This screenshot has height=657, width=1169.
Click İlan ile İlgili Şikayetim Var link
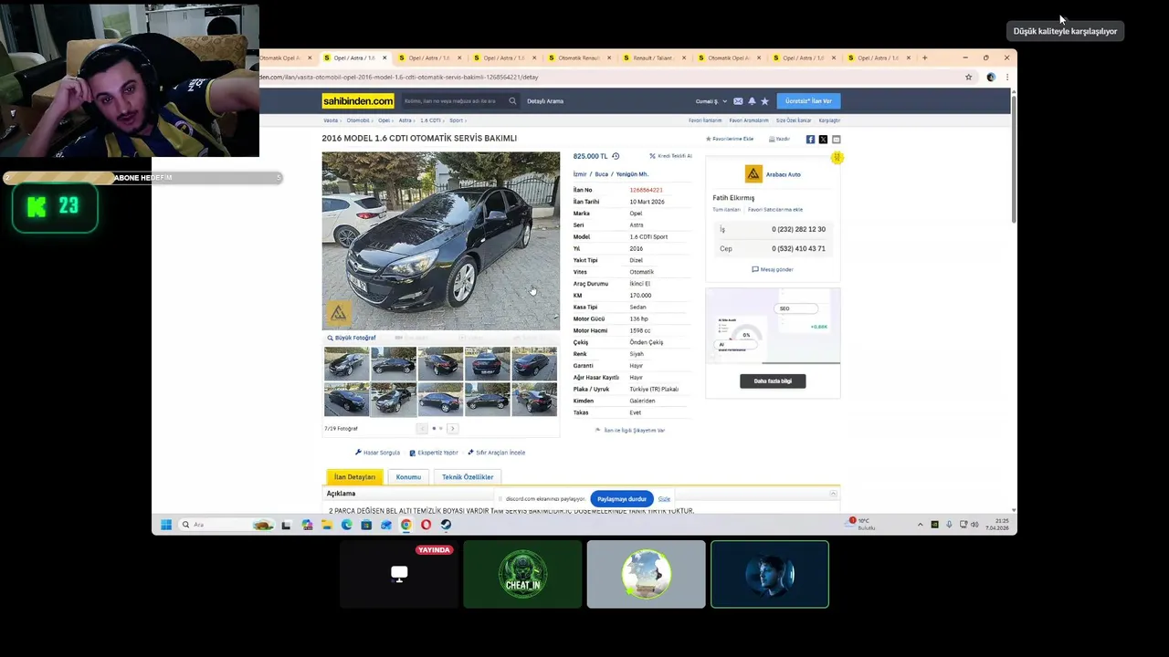[630, 430]
